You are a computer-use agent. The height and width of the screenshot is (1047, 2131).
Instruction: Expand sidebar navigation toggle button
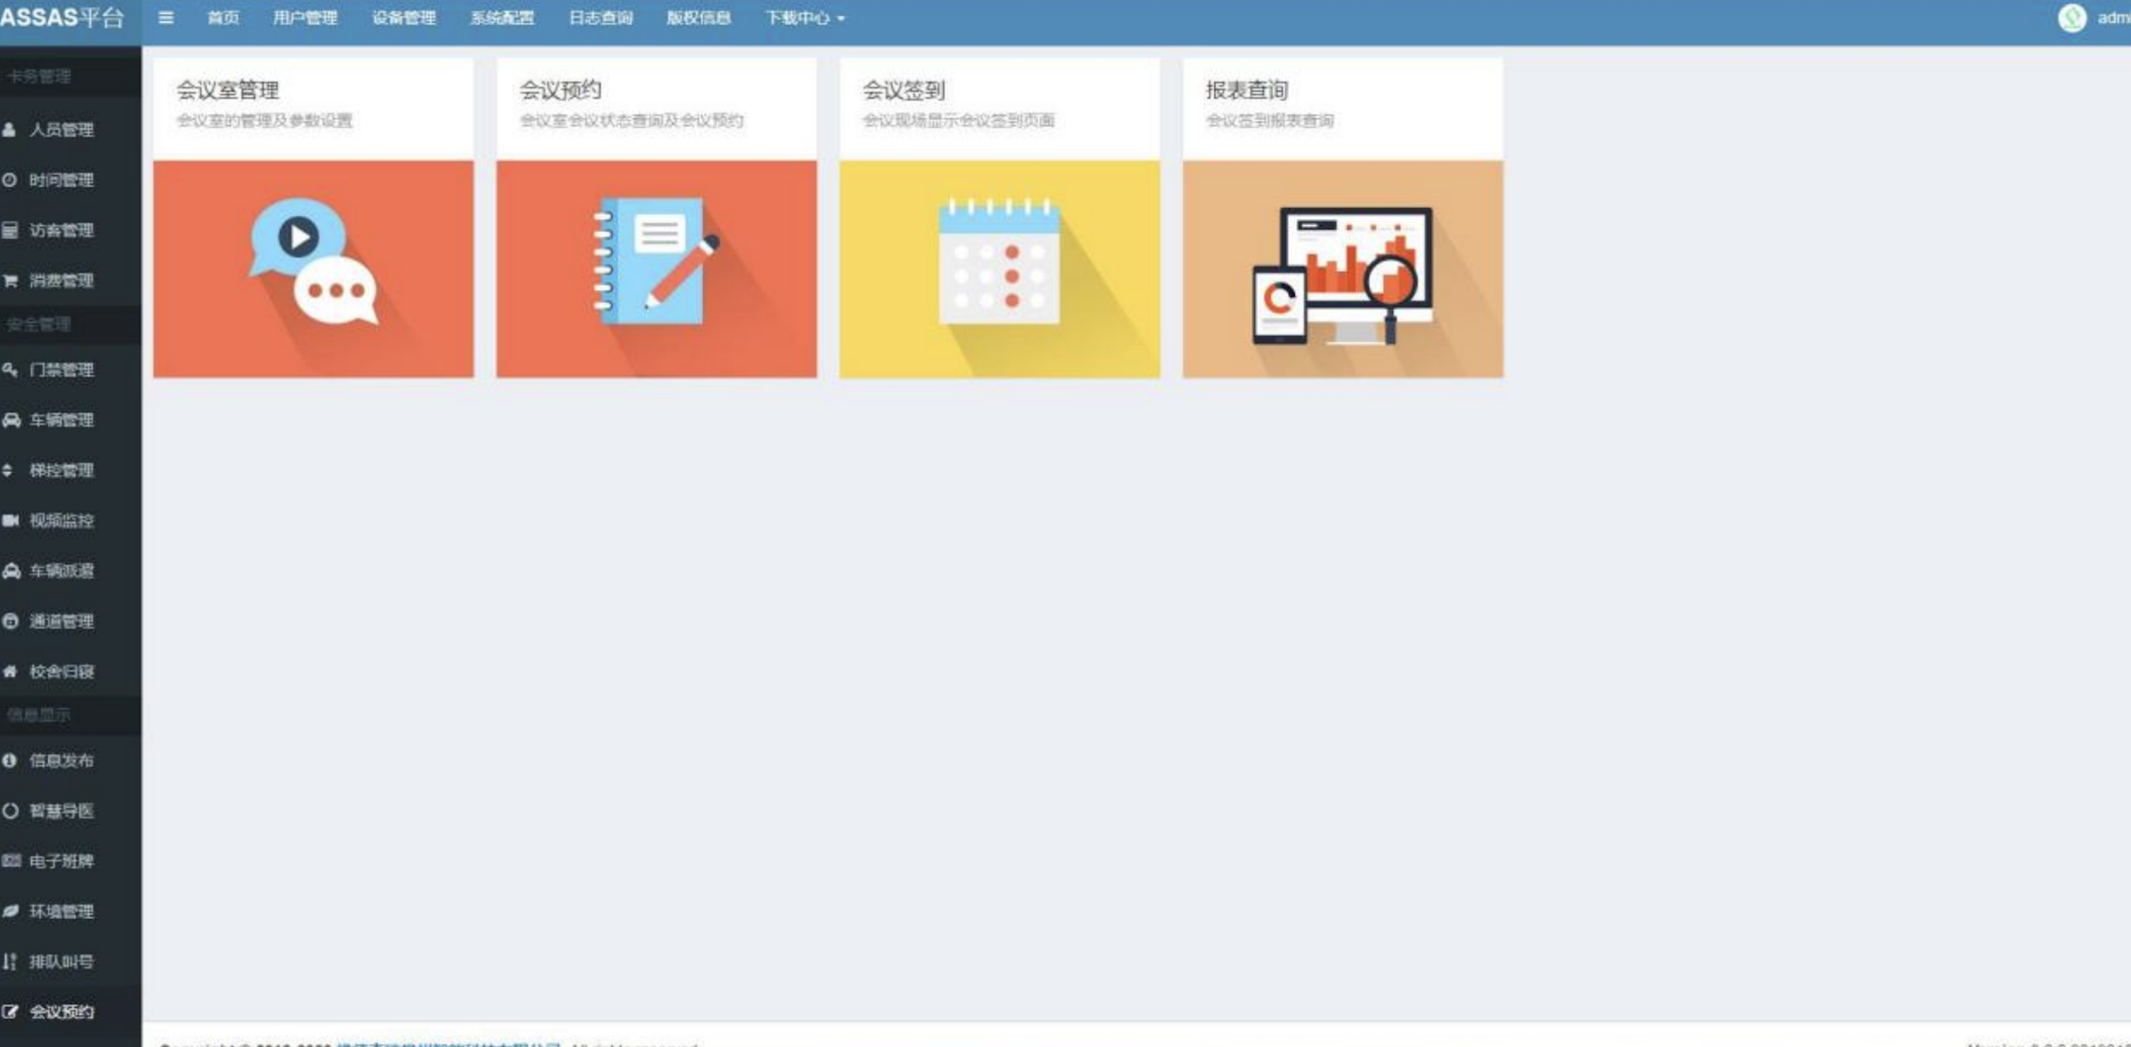(167, 18)
